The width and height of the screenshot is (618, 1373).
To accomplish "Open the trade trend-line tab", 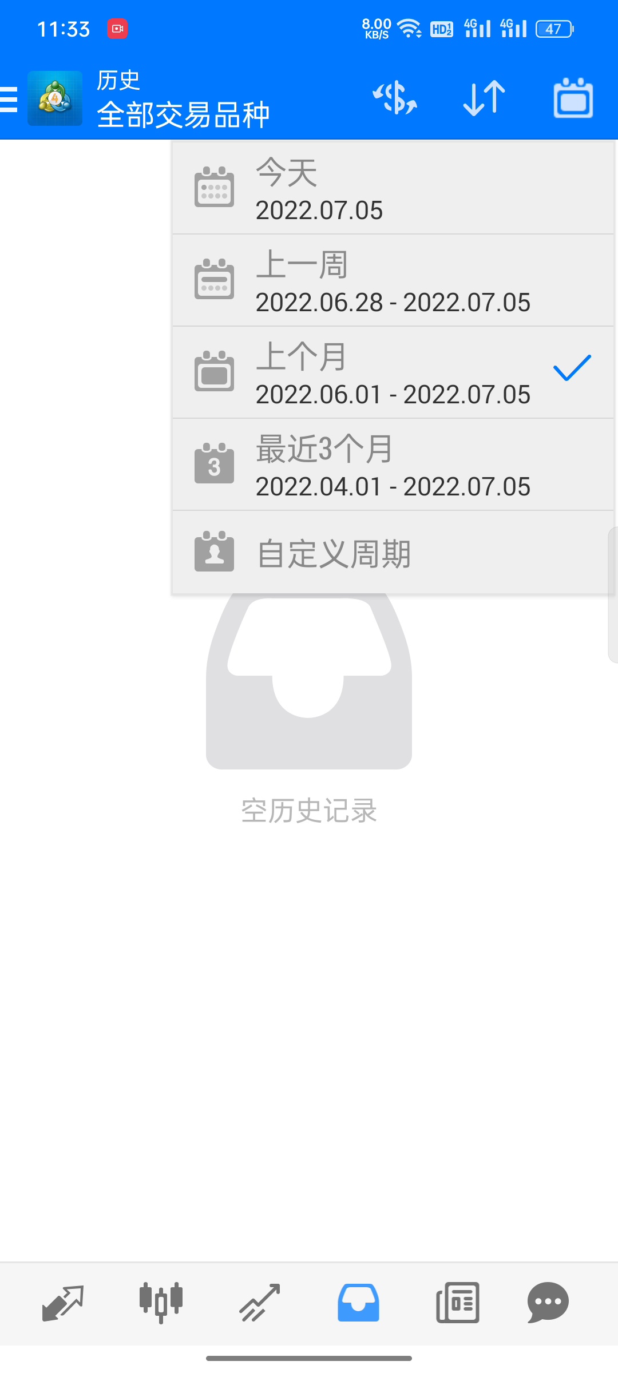I will [x=260, y=1303].
